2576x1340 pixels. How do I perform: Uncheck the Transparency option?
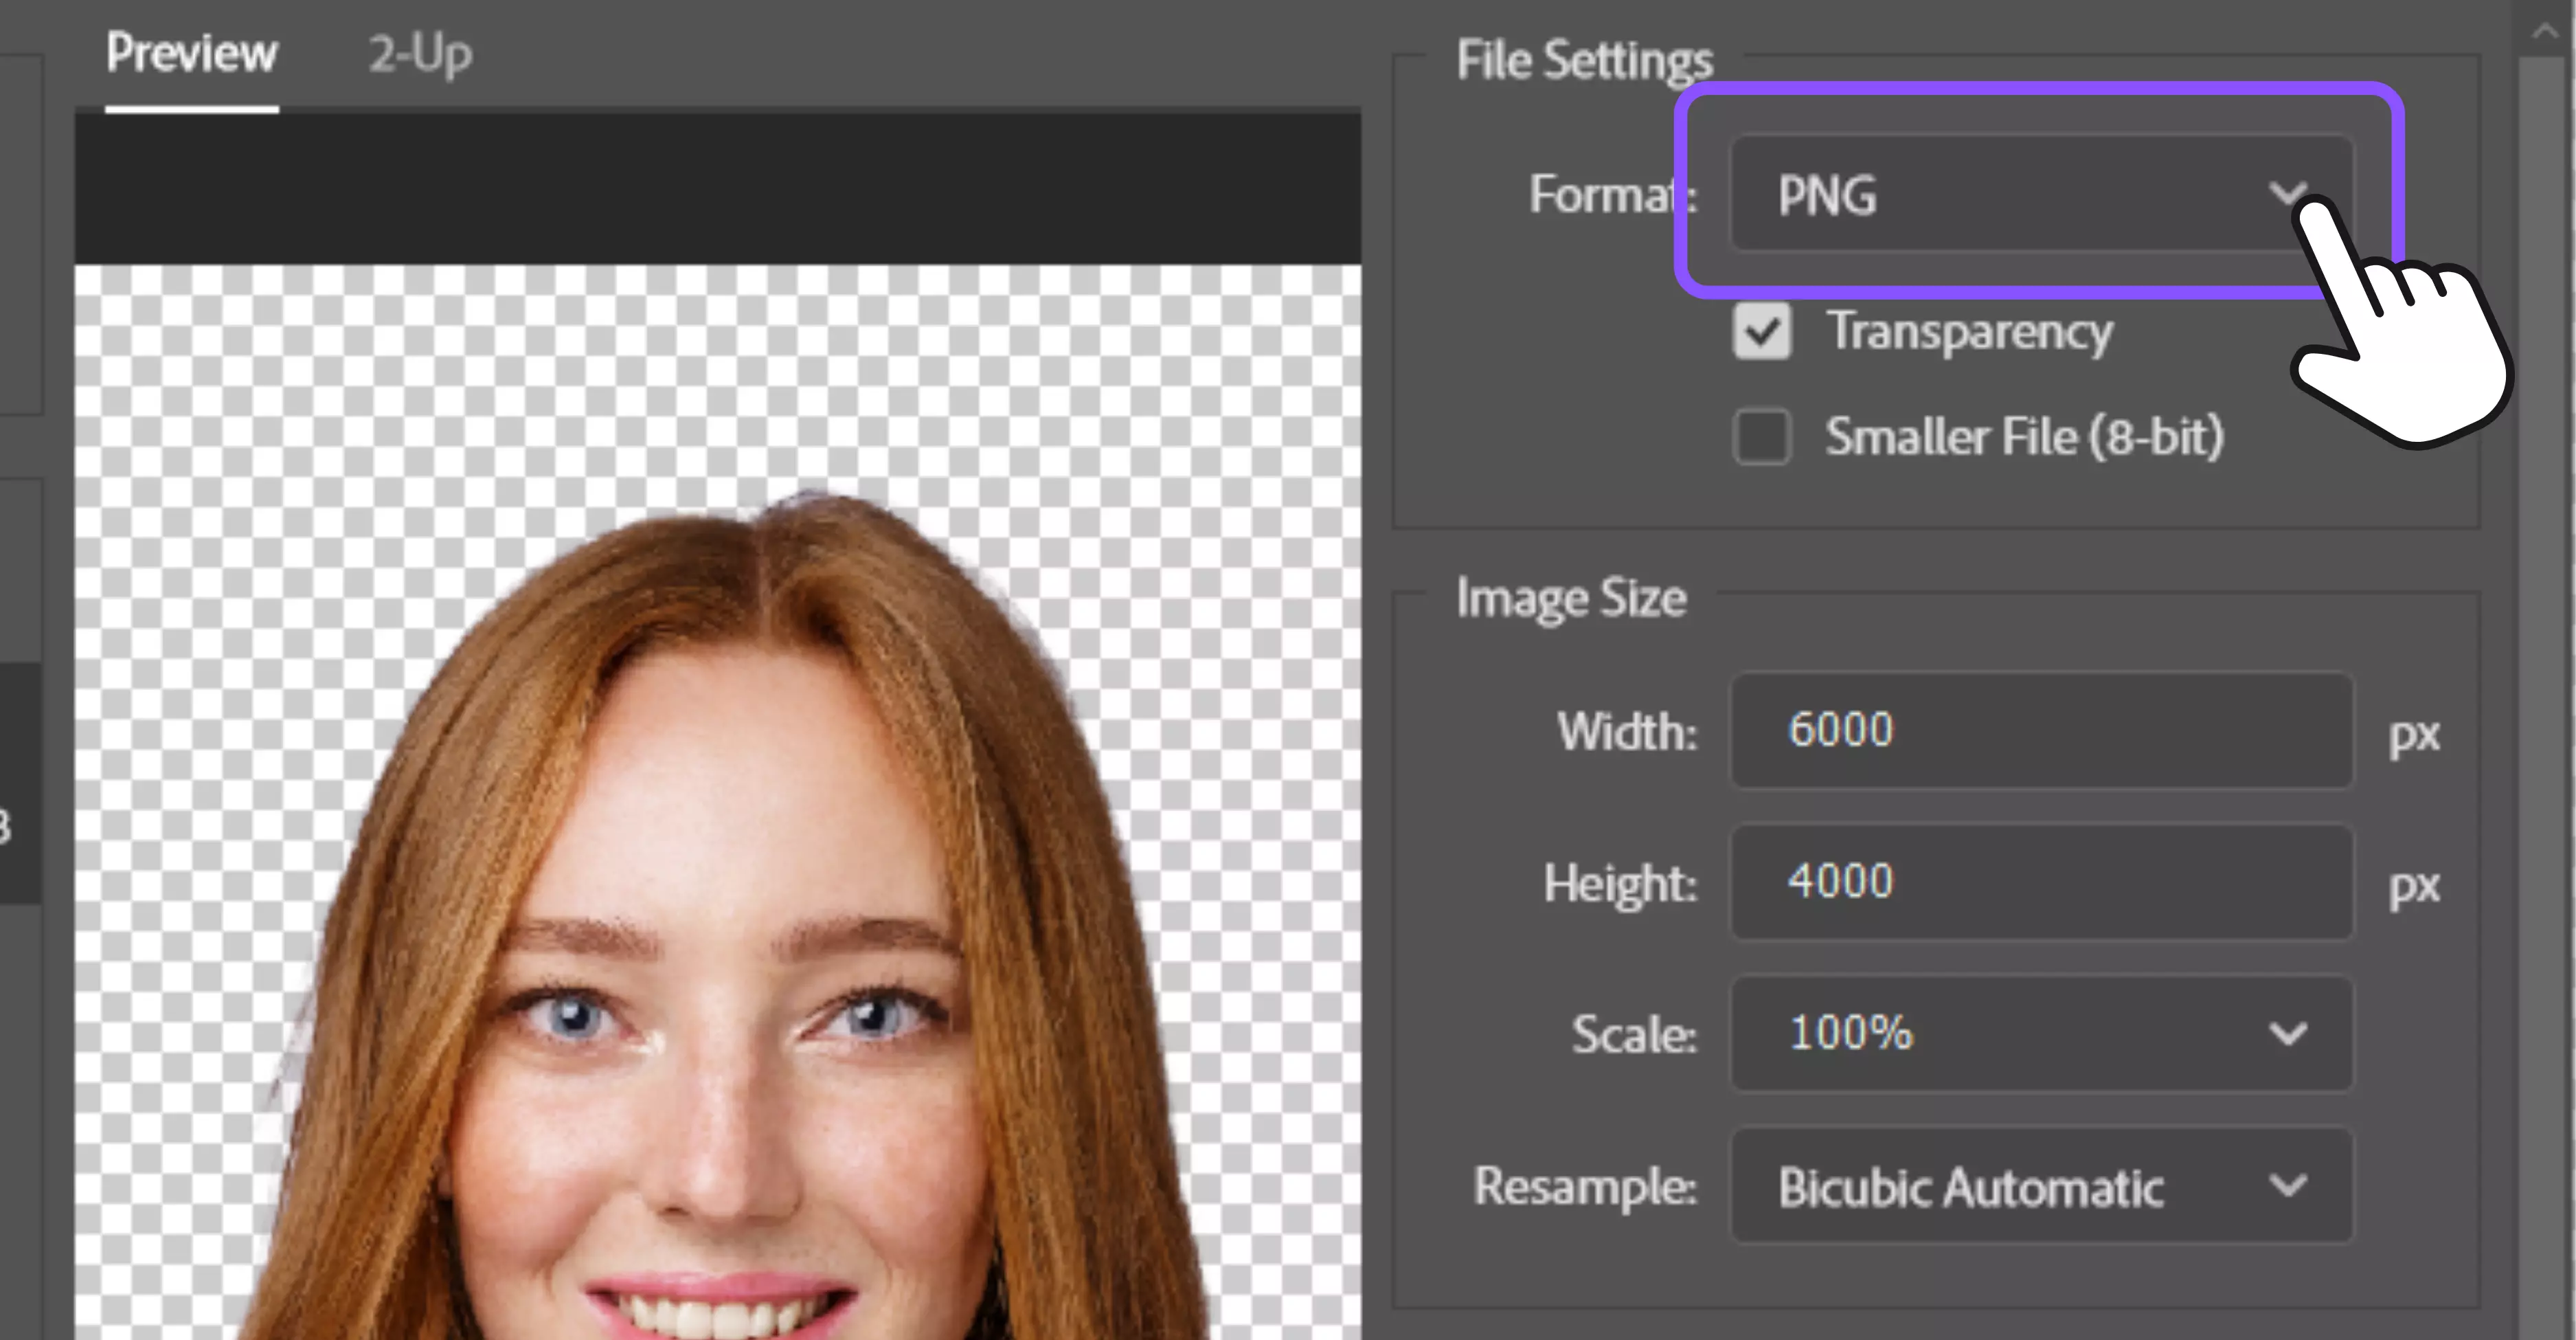[x=1762, y=333]
